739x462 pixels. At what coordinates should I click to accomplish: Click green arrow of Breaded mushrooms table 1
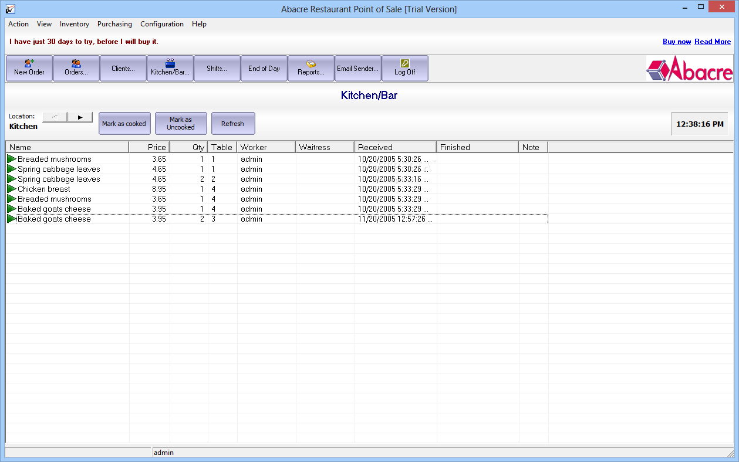tap(12, 159)
